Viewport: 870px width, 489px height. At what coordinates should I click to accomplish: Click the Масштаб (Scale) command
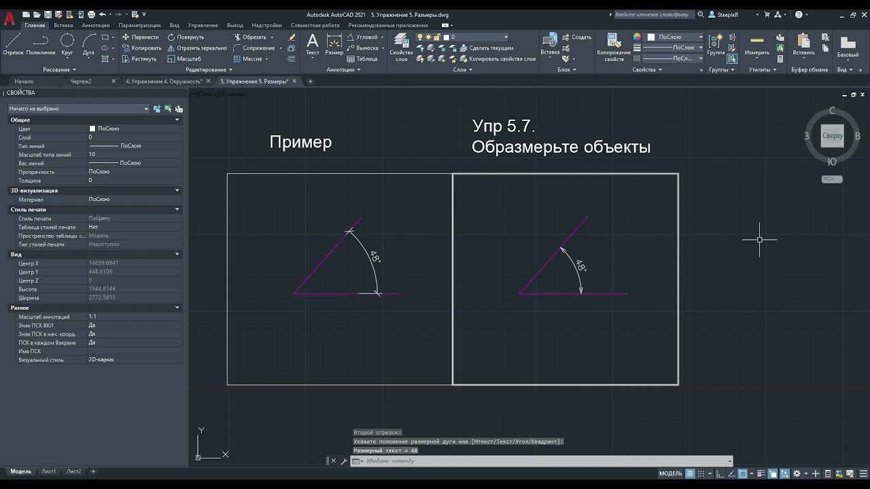(184, 59)
